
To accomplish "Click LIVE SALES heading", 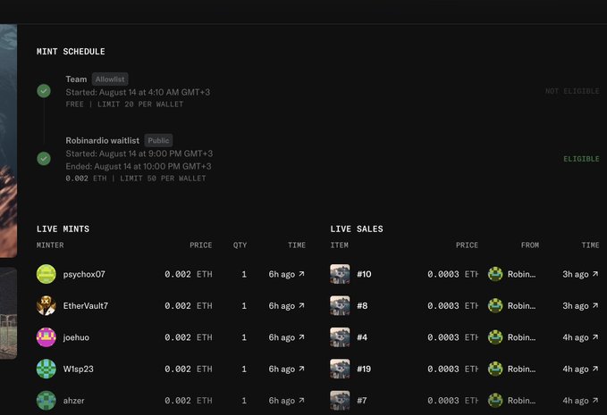I will (357, 228).
